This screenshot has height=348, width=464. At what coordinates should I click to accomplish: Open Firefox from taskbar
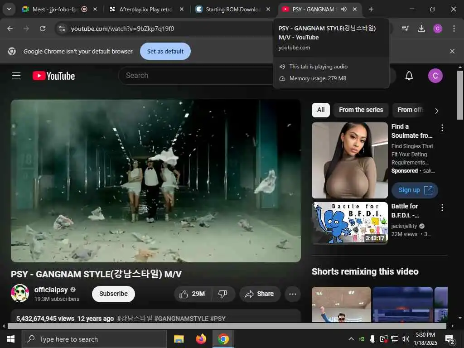[201, 339]
